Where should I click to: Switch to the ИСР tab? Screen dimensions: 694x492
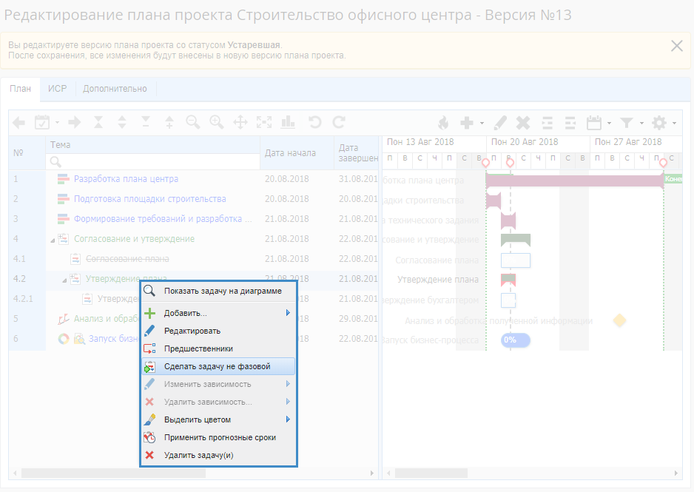click(x=58, y=89)
